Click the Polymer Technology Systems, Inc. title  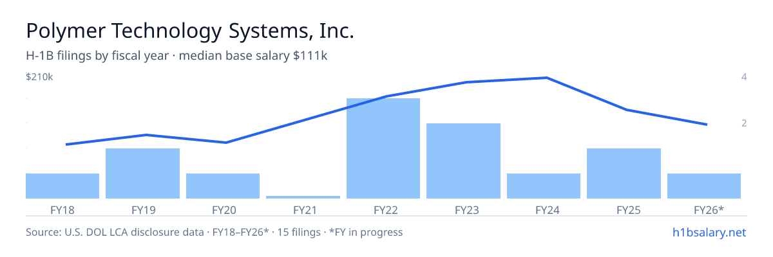(x=190, y=31)
